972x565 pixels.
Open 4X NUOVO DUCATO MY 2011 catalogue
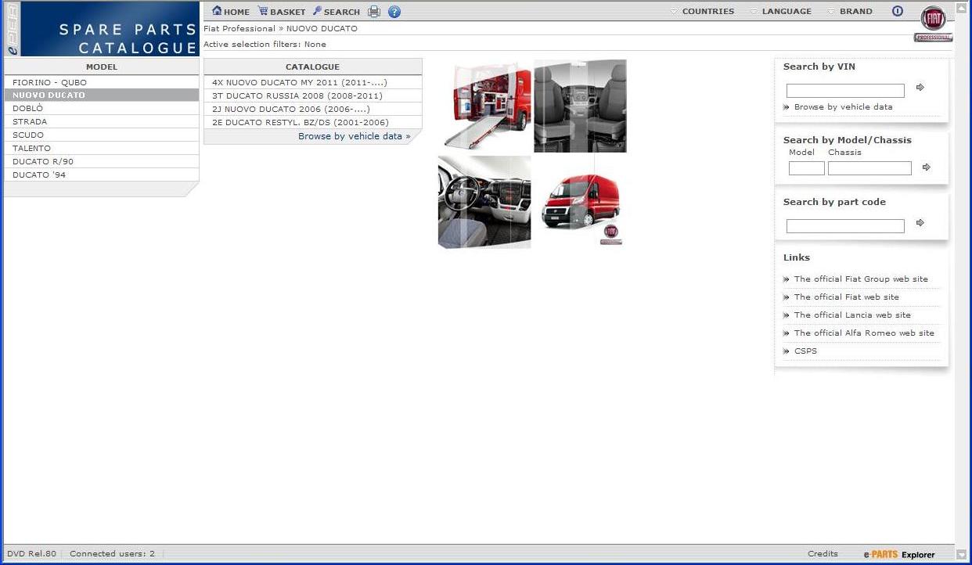(313, 82)
